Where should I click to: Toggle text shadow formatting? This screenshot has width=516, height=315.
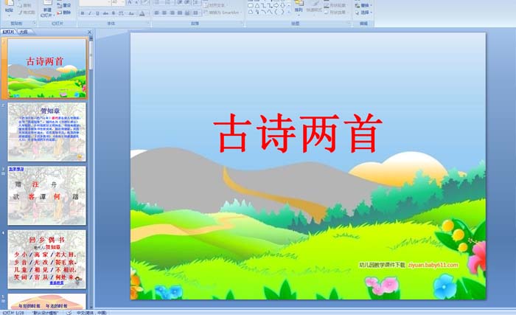[x=114, y=13]
